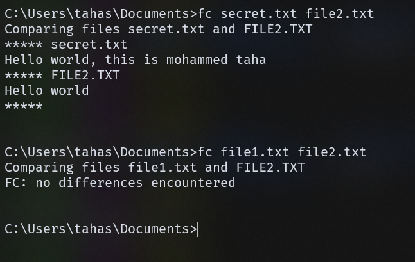The width and height of the screenshot is (415, 262).
Task: Click the "***** secret.txt" header line
Action: pos(66,44)
